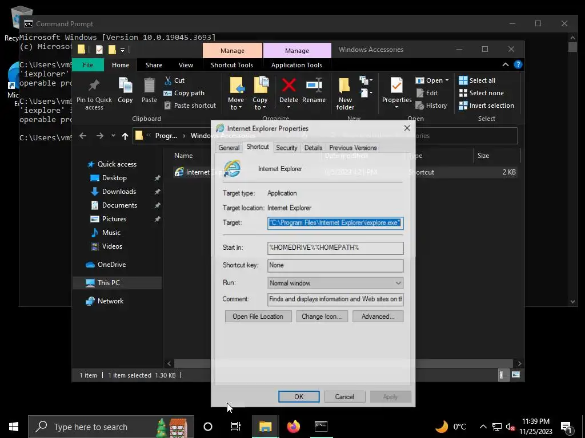Open Documents in navigation pane
The width and height of the screenshot is (585, 438).
114,205
